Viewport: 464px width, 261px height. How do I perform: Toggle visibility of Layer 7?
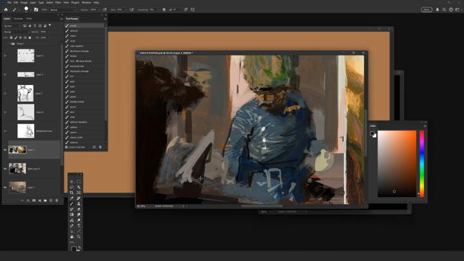point(5,187)
